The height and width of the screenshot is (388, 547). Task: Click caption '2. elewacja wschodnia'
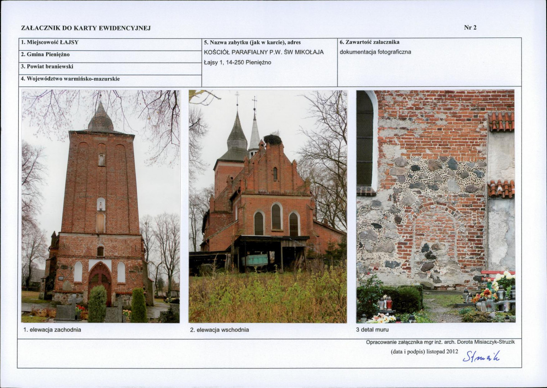click(x=220, y=330)
